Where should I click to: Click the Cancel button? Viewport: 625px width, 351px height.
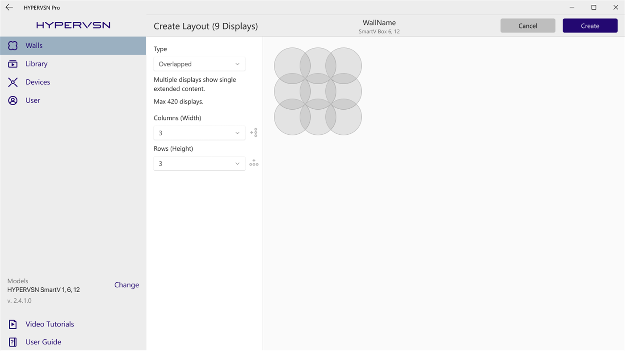click(528, 25)
